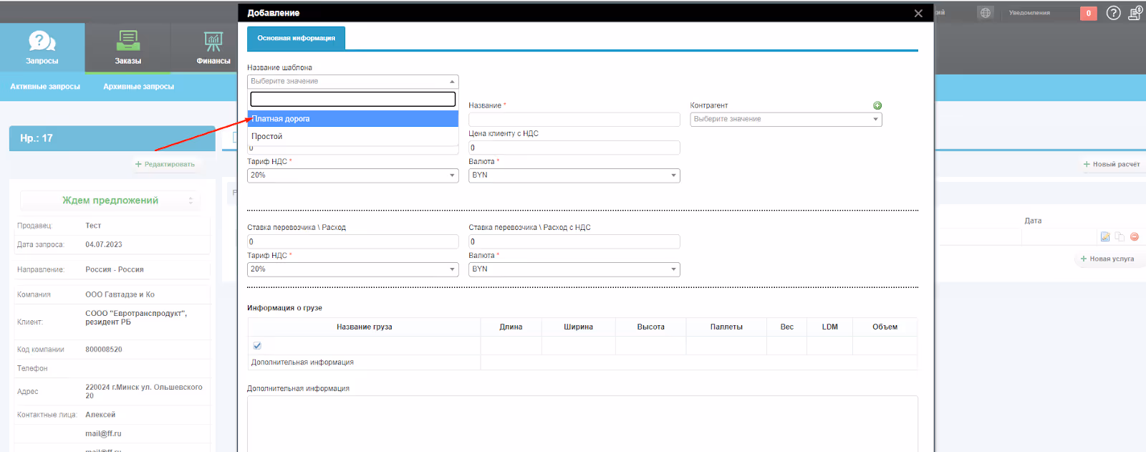Toggle the checkbox in the cargo table row
Viewport: 1146px width, 452px height.
point(257,345)
